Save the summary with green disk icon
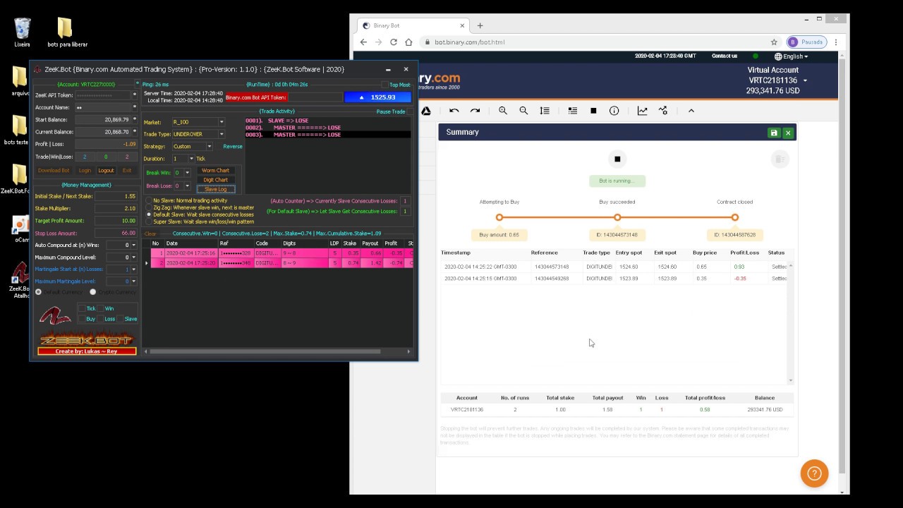The height and width of the screenshot is (508, 903). tap(774, 133)
